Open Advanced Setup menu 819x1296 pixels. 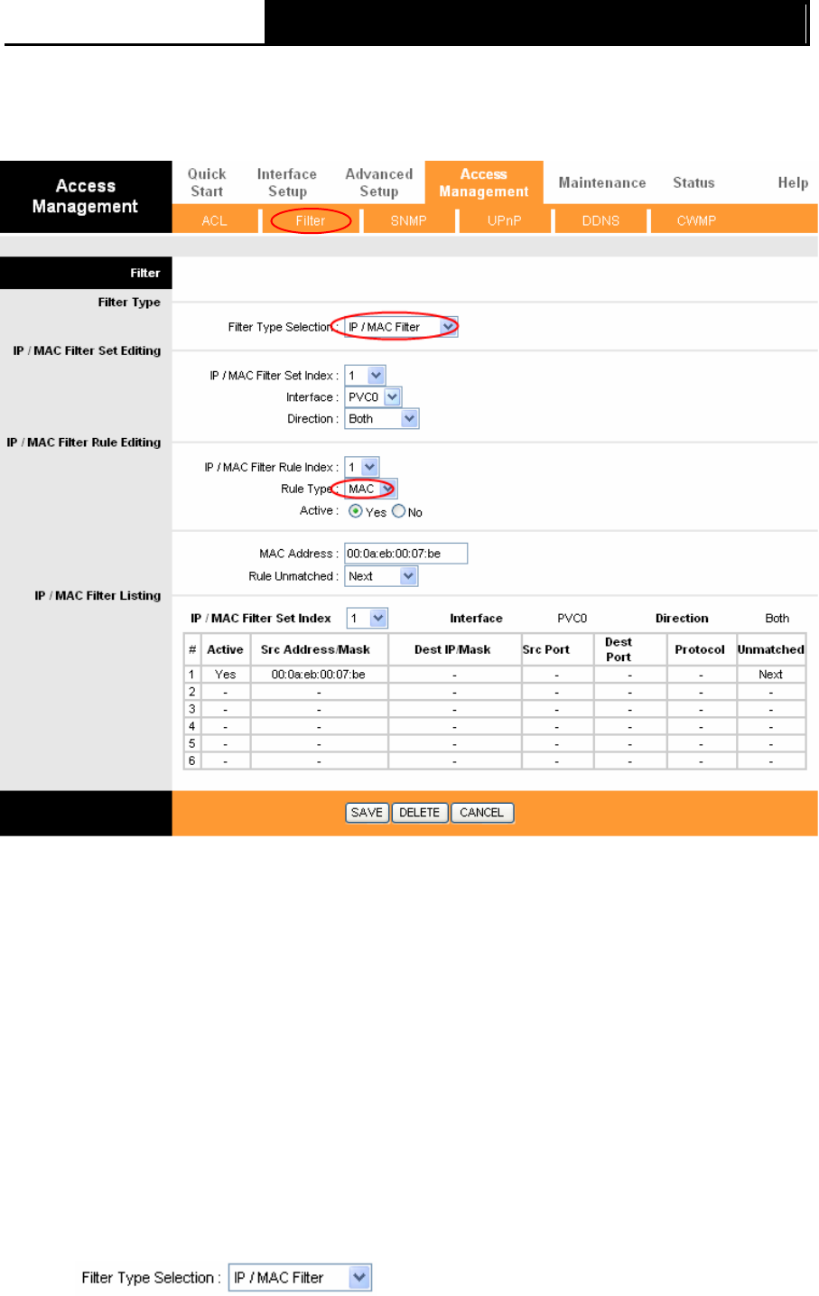[379, 182]
